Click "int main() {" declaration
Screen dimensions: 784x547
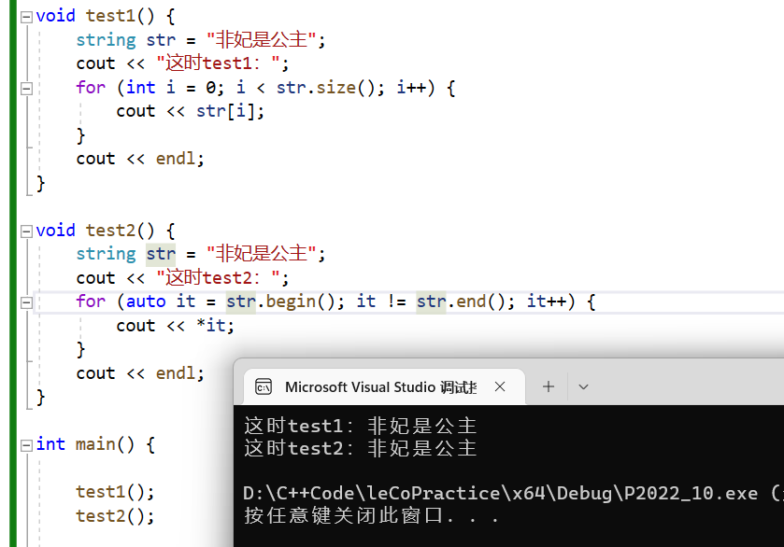click(95, 444)
